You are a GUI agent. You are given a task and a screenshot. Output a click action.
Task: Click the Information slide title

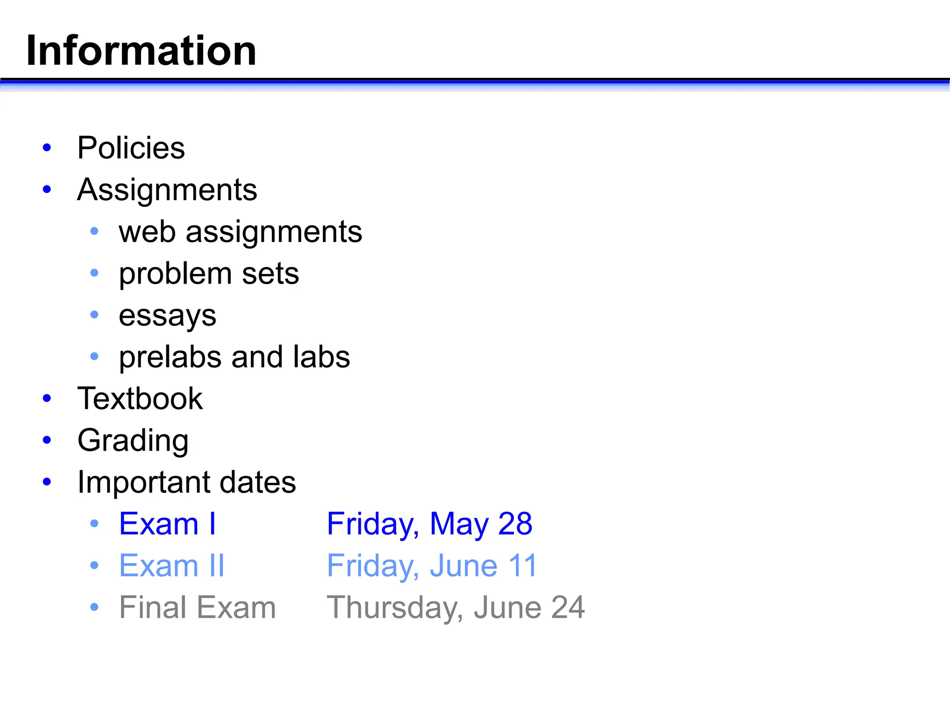(x=141, y=50)
